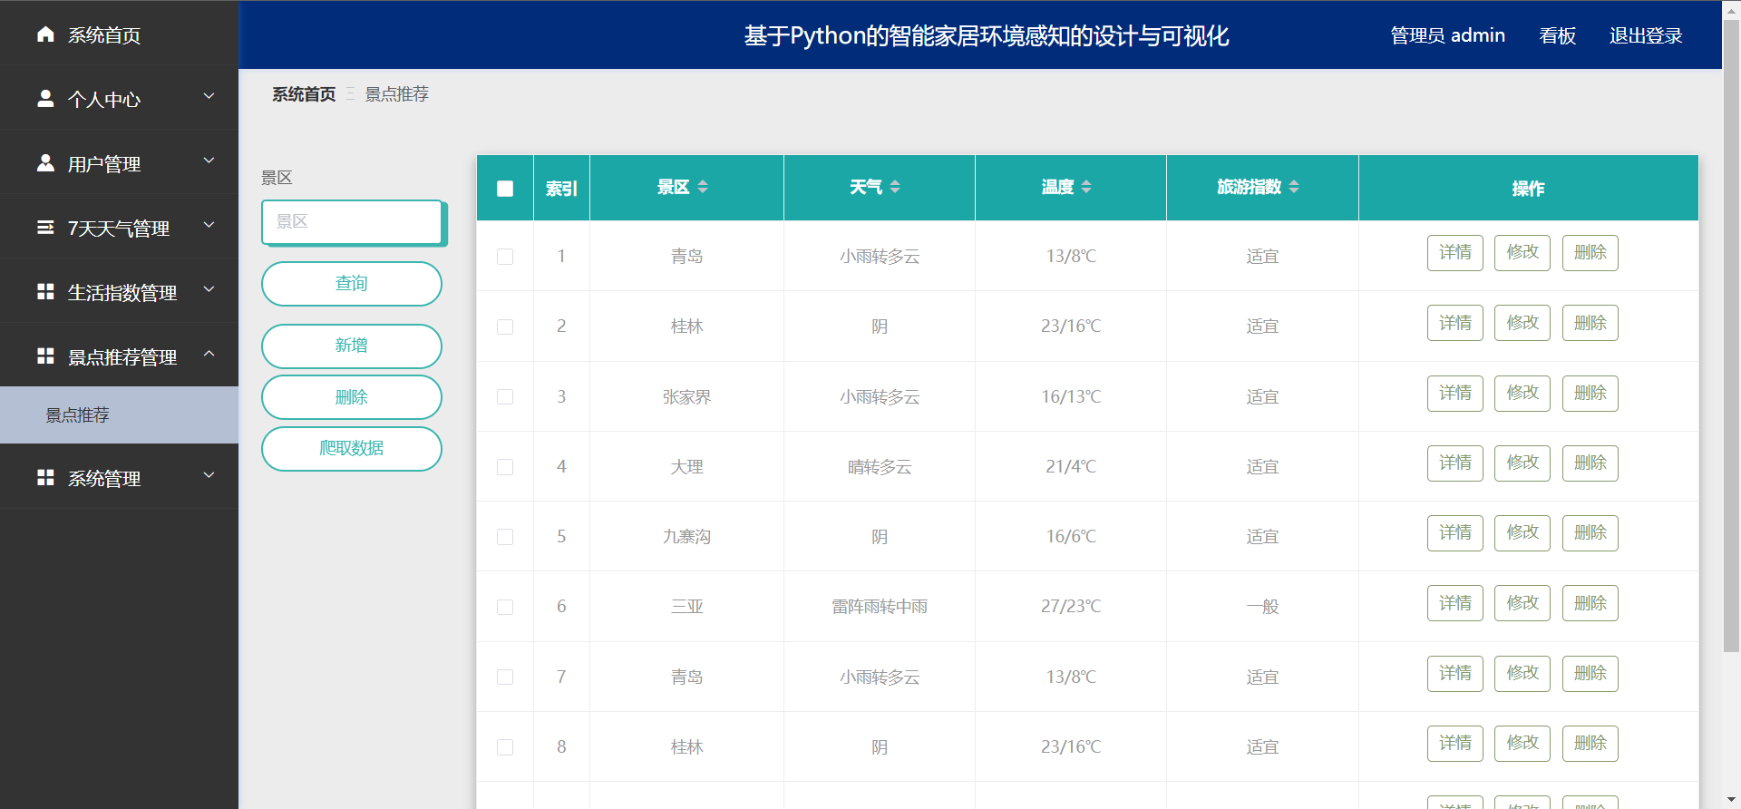Select the 景点推荐 submenu item
1741x809 pixels.
tap(119, 415)
